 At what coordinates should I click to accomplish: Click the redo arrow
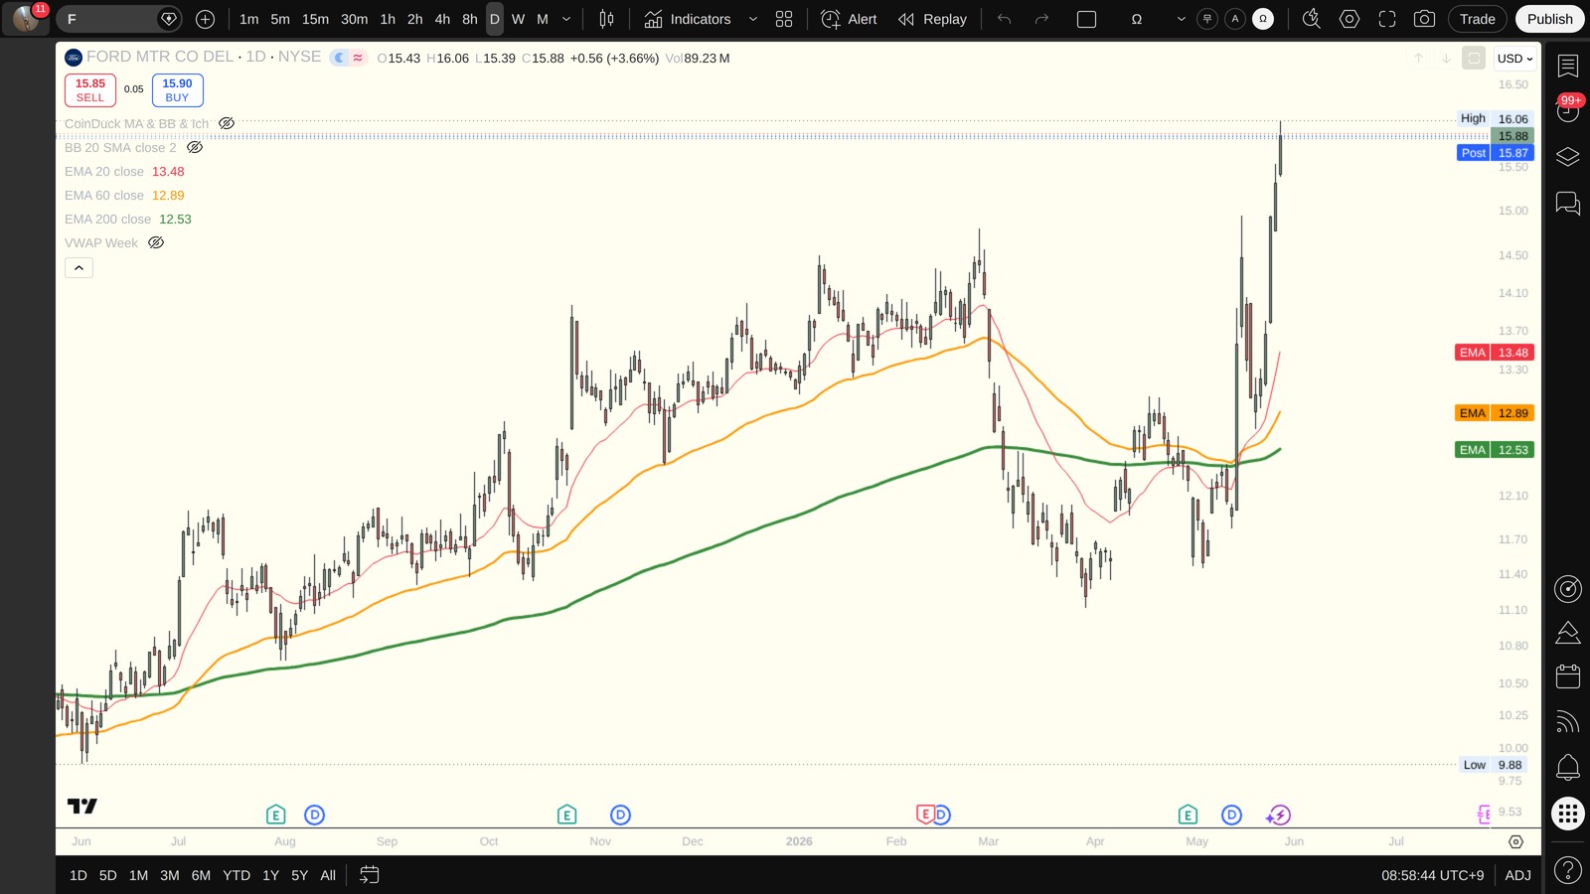pos(1041,19)
